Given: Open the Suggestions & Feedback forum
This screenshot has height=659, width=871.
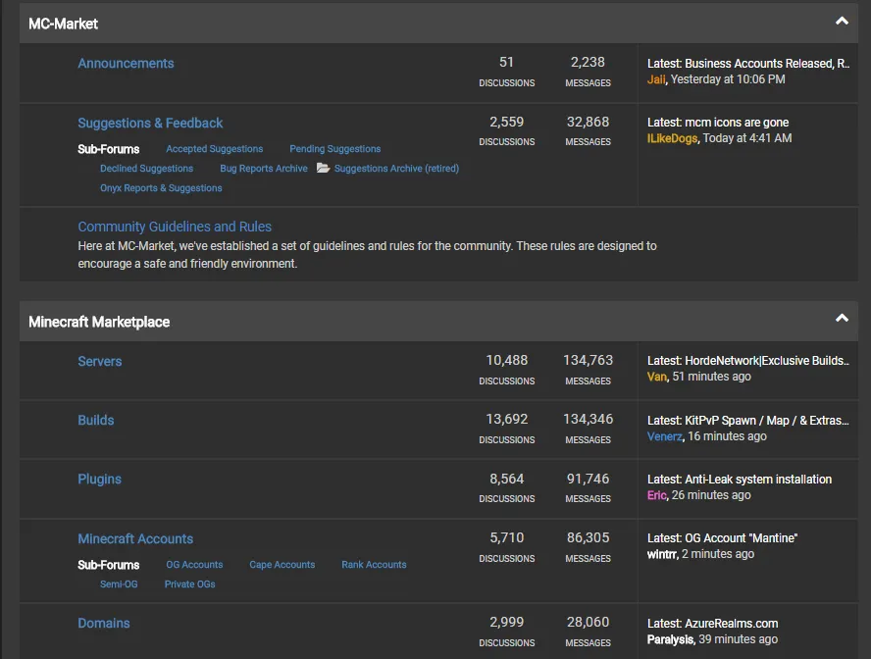Looking at the screenshot, I should (x=150, y=123).
